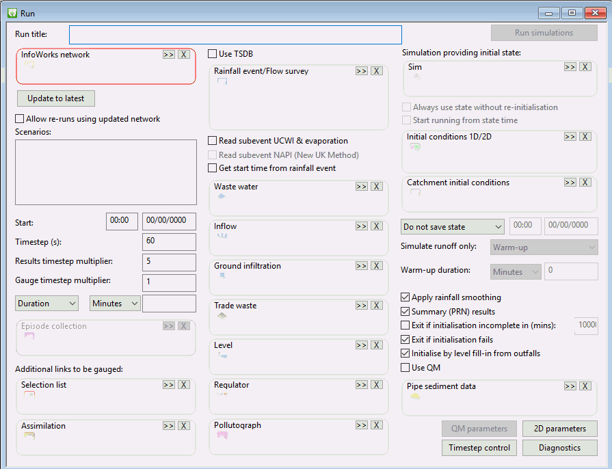Screen dimensions: 612x469
Task: Click inside the Scenarios list box
Action: click(106, 172)
